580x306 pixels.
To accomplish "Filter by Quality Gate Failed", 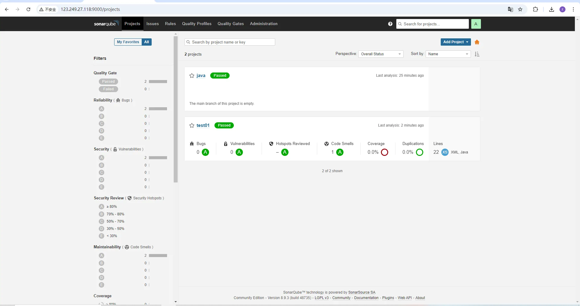I will pyautogui.click(x=108, y=89).
